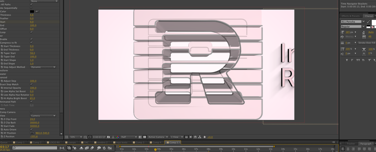Toggle the End Thickness stopwatch

pos(2,50)
